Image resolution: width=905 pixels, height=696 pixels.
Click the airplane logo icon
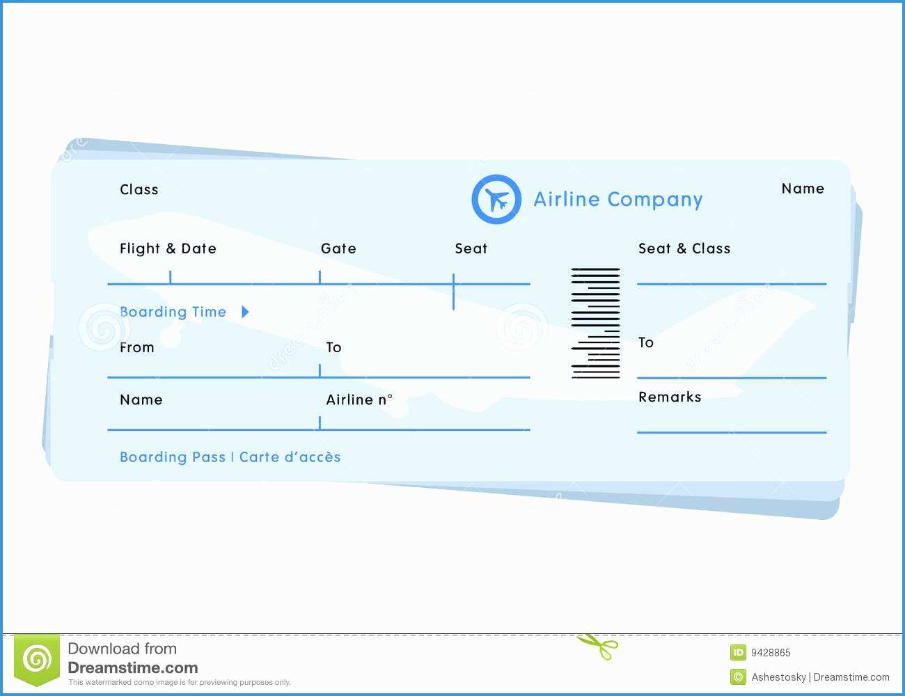[x=496, y=199]
